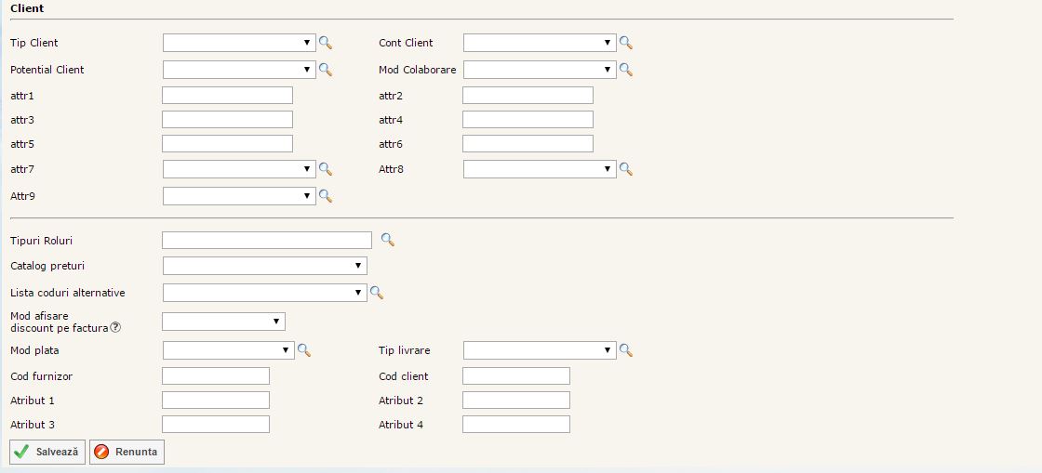Click the search icon next to Attr8
The image size is (1042, 473).
coord(626,169)
